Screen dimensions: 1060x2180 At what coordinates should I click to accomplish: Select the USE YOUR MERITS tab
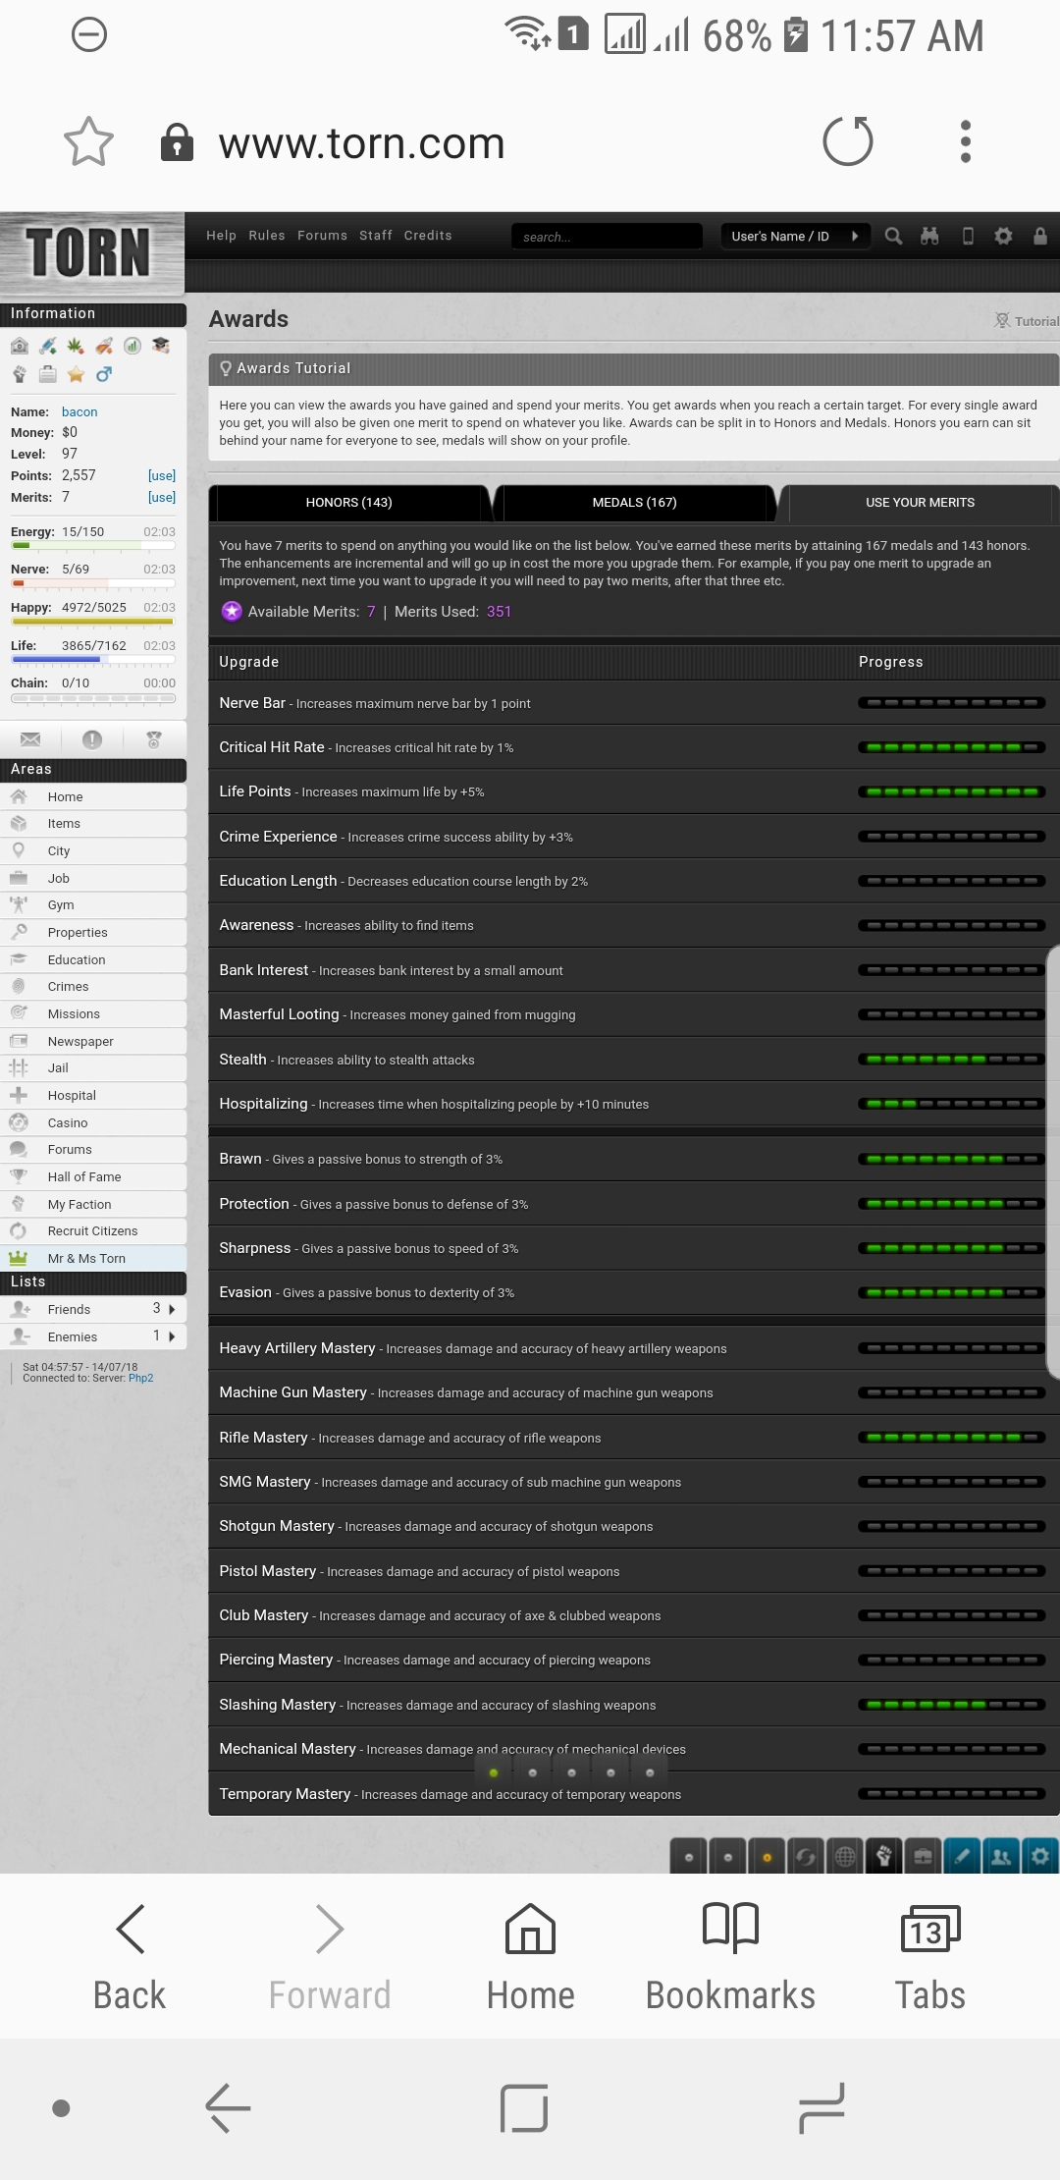click(921, 502)
